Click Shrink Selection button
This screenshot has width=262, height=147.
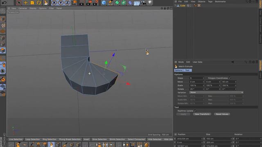[117, 139]
